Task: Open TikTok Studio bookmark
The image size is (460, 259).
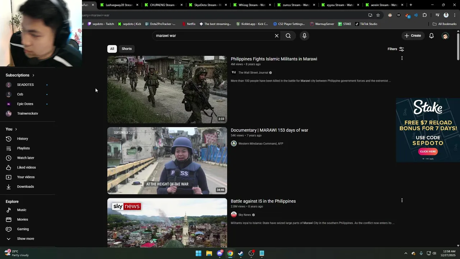Action: click(x=366, y=24)
